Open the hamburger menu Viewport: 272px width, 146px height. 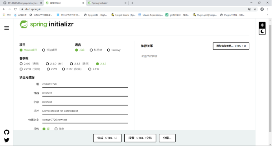click(x=7, y=28)
